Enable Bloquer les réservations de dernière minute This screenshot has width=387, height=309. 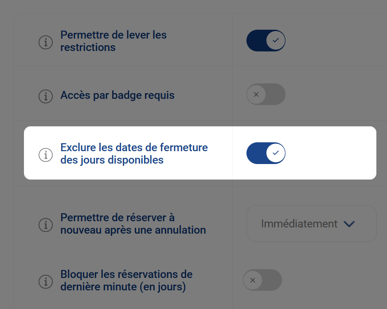coord(262,280)
